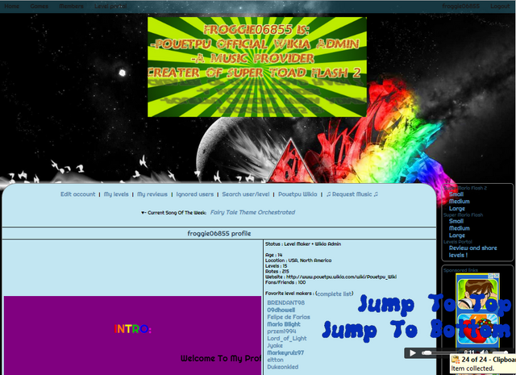Click the Request Music link

(x=352, y=194)
